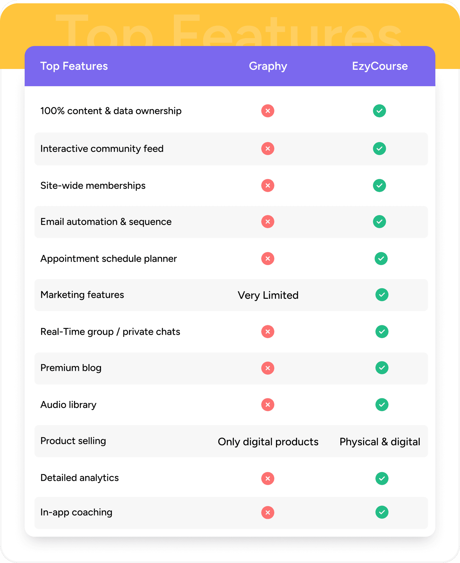Click EzyCourse check for Detailed analytics
This screenshot has width=460, height=563.
coord(382,479)
